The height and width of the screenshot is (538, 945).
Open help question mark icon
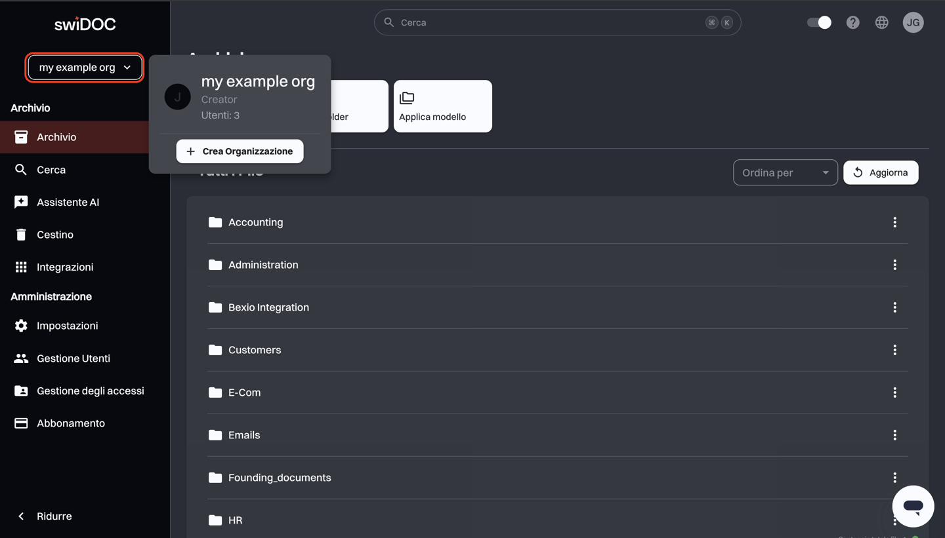coord(852,22)
